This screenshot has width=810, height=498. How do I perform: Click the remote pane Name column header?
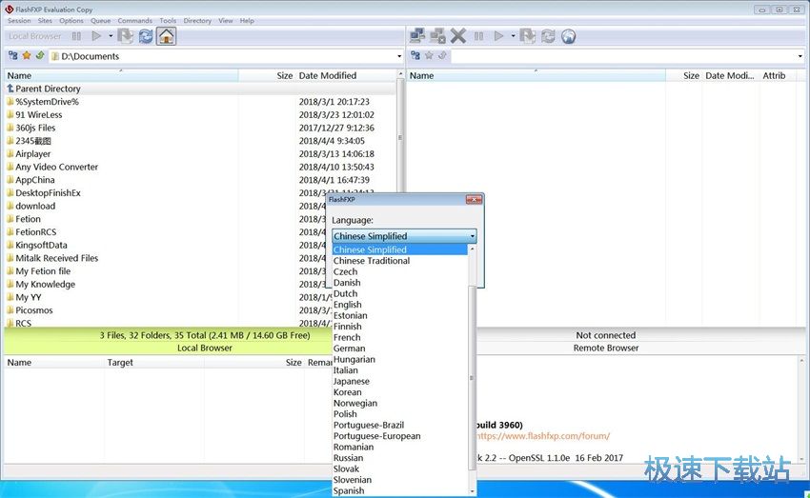click(x=537, y=75)
